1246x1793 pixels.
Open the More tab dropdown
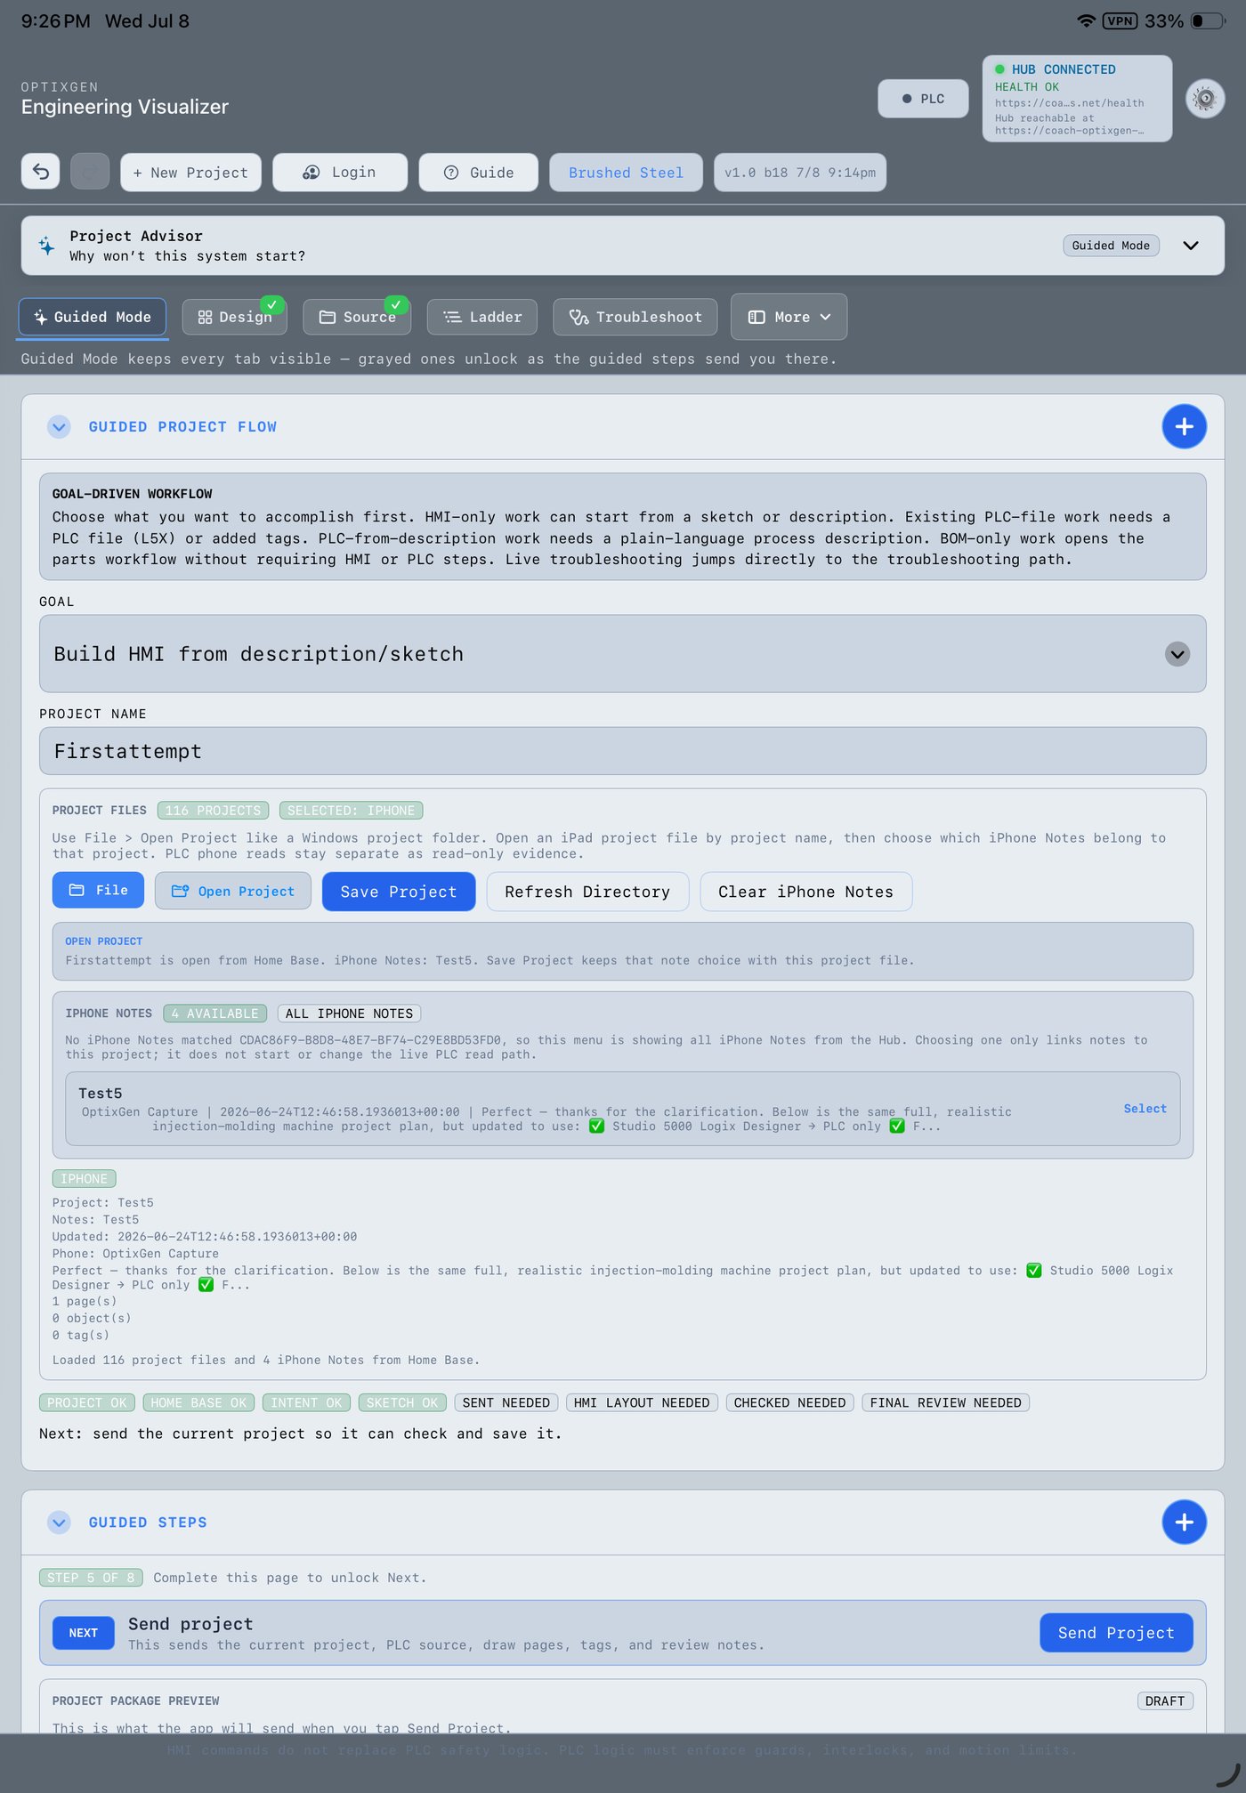789,317
